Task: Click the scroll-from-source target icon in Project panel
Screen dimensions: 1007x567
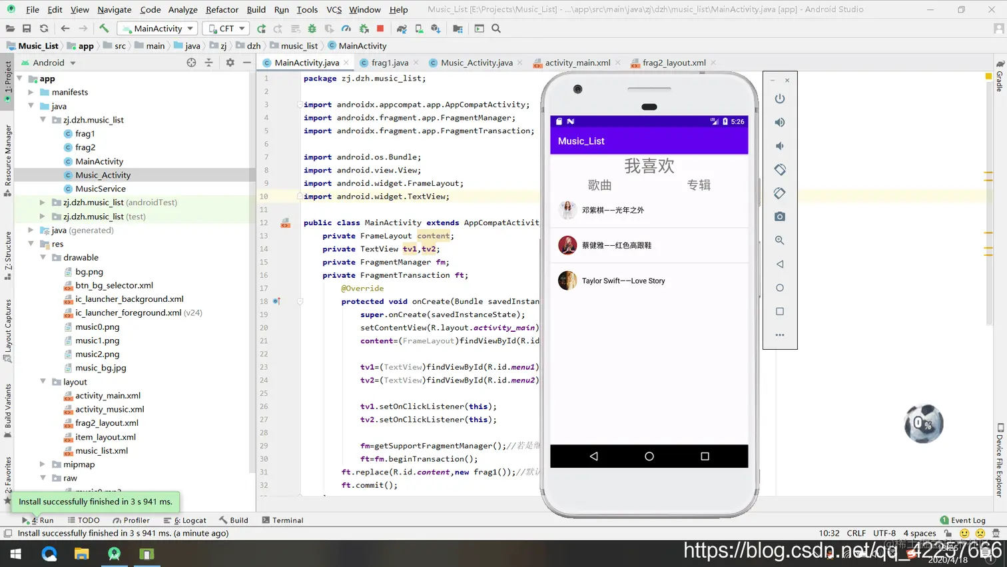Action: tap(191, 63)
